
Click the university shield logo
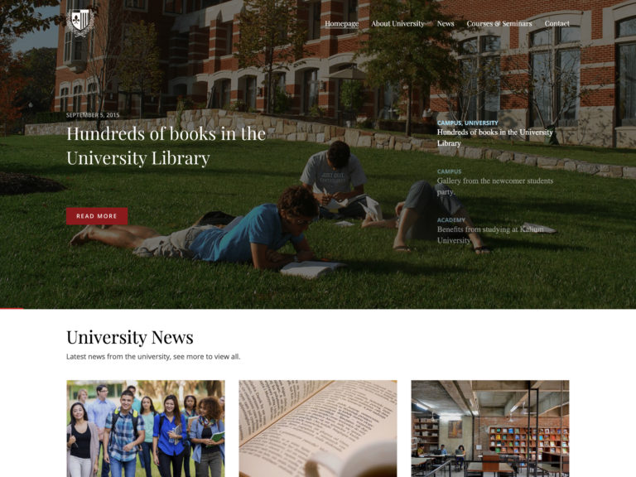[80, 22]
